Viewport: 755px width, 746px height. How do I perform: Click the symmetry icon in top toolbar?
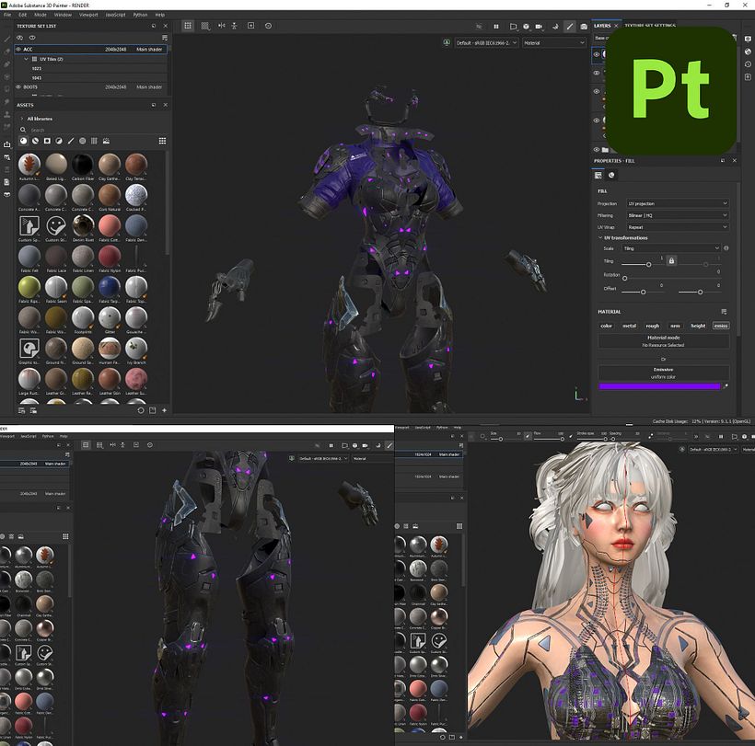tap(222, 26)
